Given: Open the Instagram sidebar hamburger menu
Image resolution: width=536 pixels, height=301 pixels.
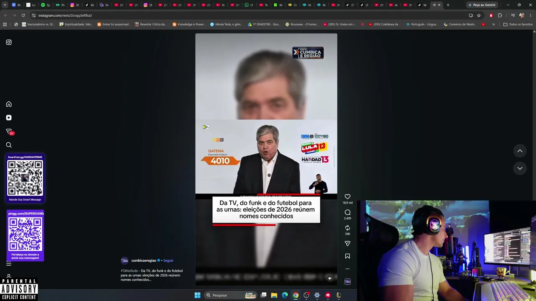Looking at the screenshot, I should pos(9,264).
